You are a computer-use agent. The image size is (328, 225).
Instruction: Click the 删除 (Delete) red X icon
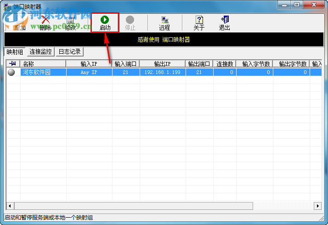(45, 20)
